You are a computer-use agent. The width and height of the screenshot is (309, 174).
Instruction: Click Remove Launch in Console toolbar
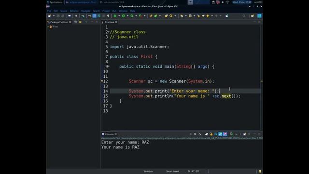tap(195, 134)
